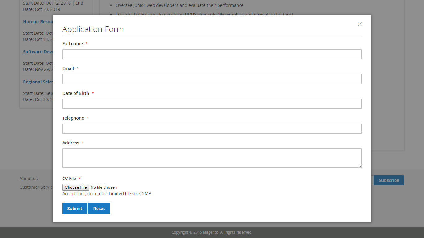Open the Regional Sales job listing
Viewport: 424px width, 238px height.
[x=38, y=82]
